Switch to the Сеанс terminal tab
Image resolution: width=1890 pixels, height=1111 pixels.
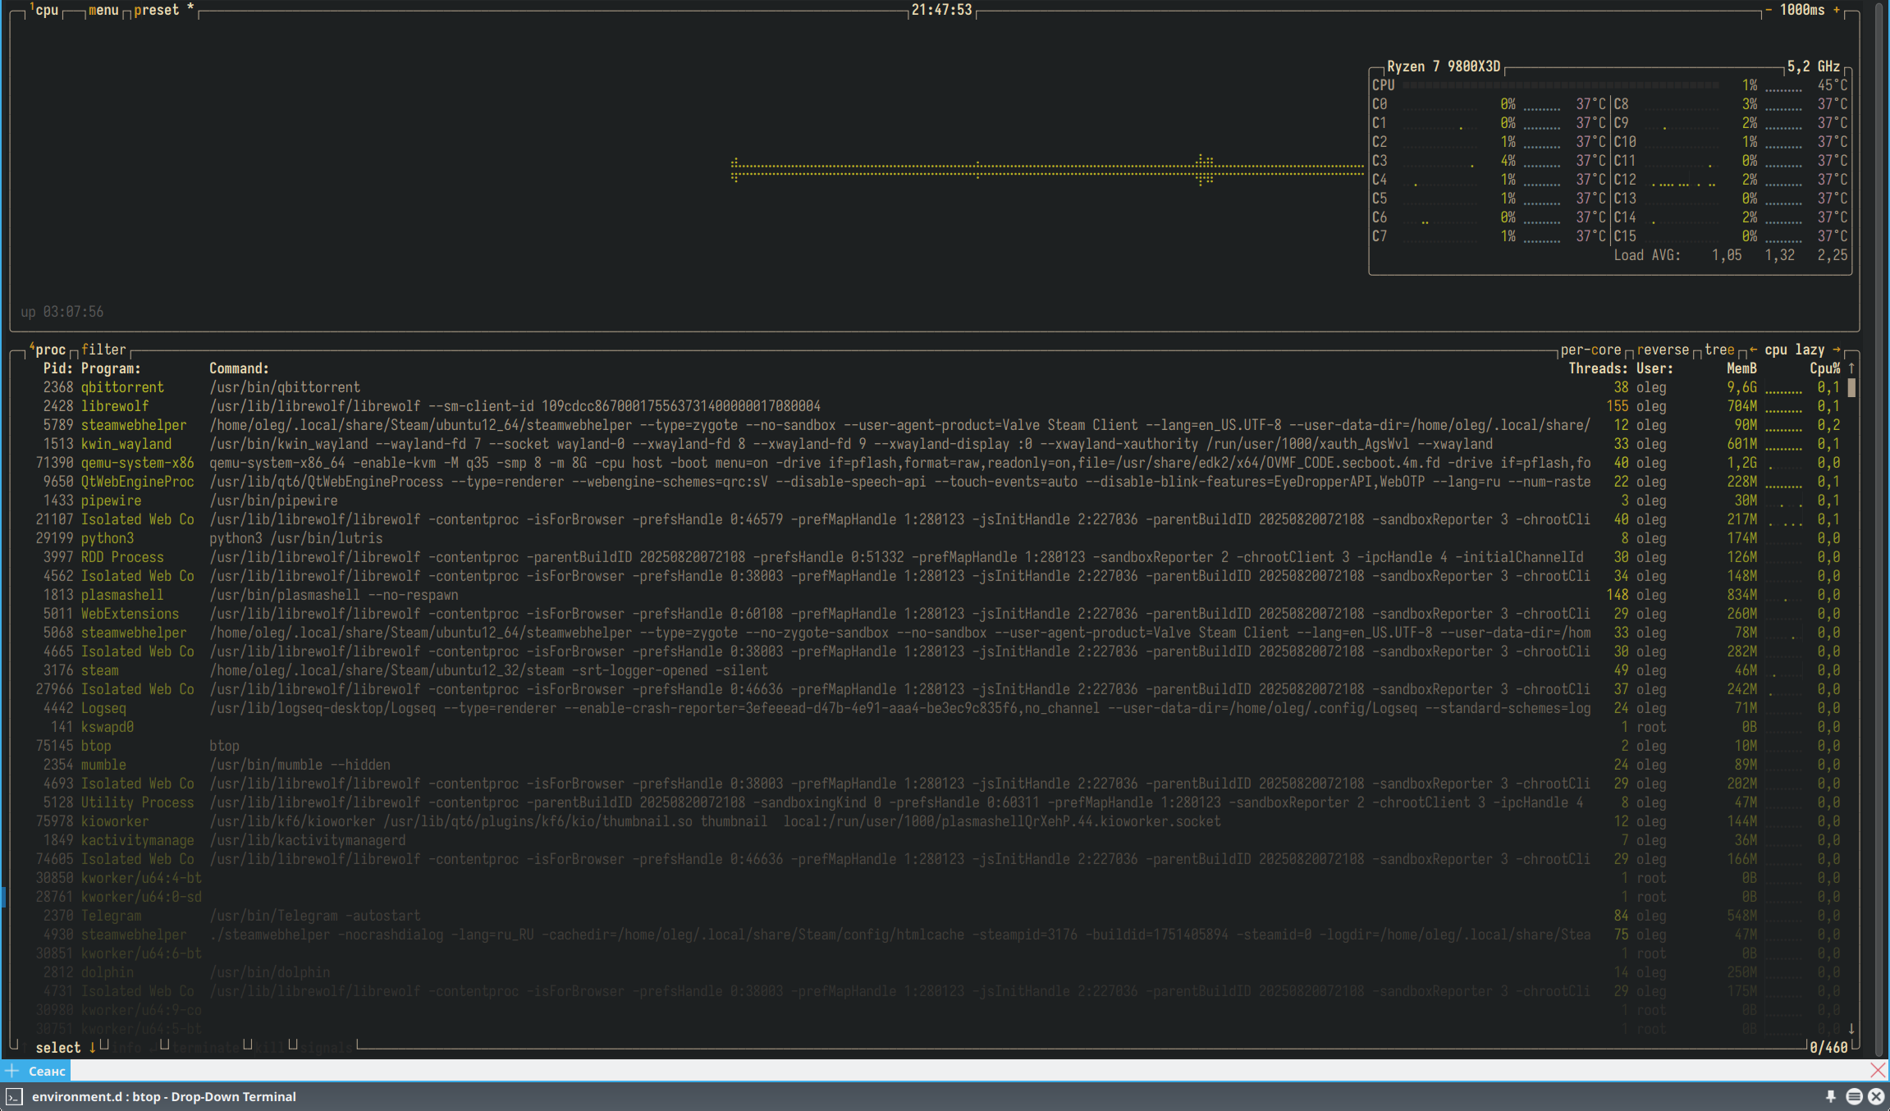click(x=47, y=1071)
